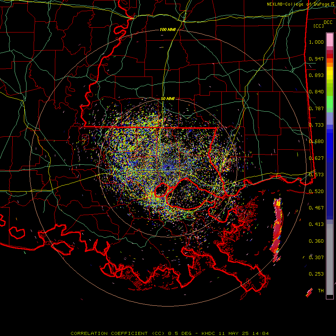The height and width of the screenshot is (336, 336).
Task: Select the 0.893 scale value
Action: coord(316,75)
